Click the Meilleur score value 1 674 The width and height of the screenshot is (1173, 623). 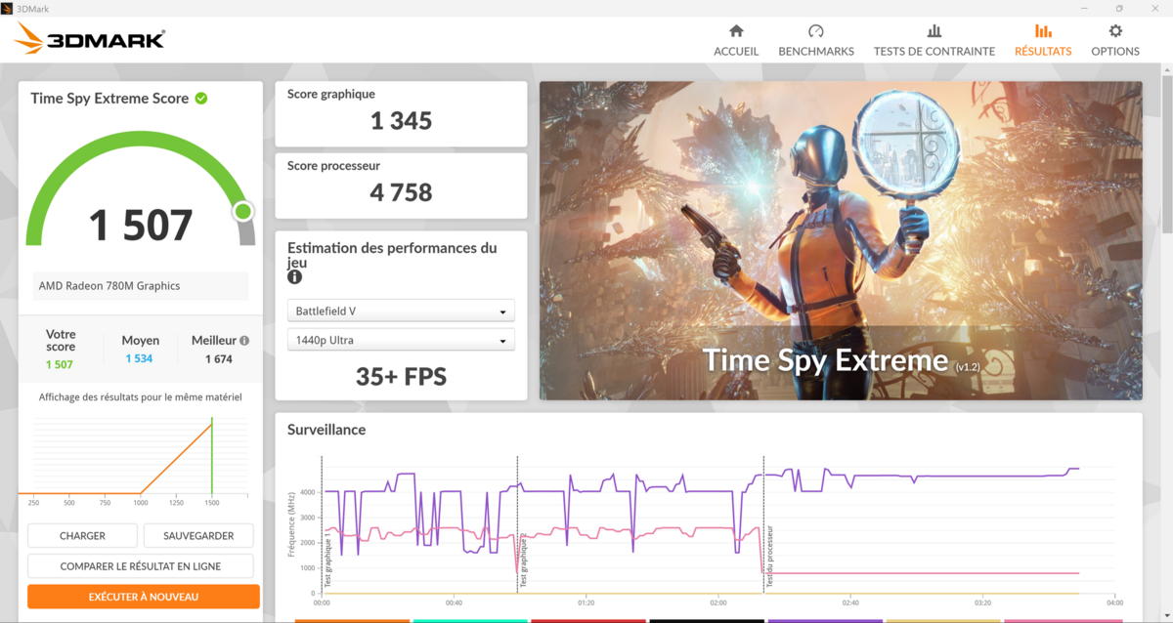(x=219, y=359)
